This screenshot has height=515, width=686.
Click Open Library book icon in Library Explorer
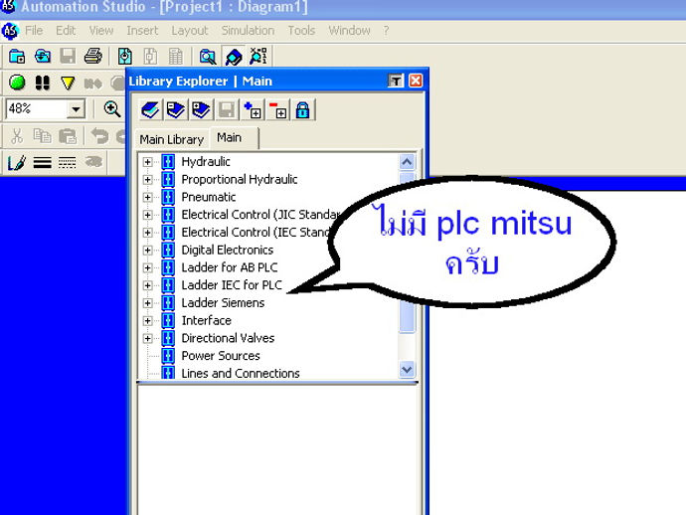point(150,109)
